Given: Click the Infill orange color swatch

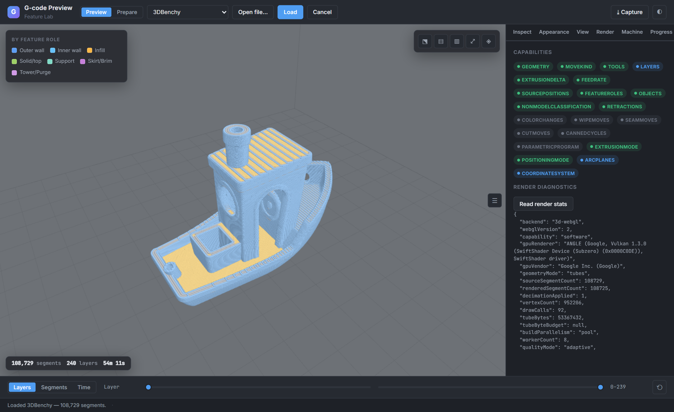Looking at the screenshot, I should pos(90,50).
